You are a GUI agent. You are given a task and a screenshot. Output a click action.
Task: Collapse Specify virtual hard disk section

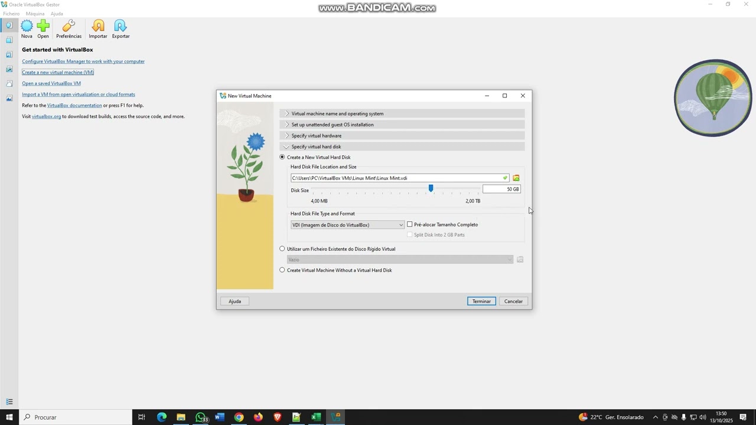(x=402, y=147)
